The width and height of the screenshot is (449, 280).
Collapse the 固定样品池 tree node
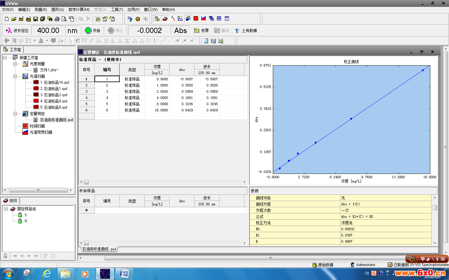click(6, 209)
